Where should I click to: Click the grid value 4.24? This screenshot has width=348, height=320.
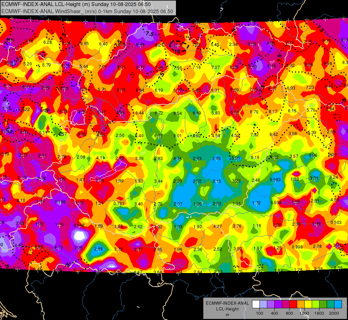coord(333,177)
